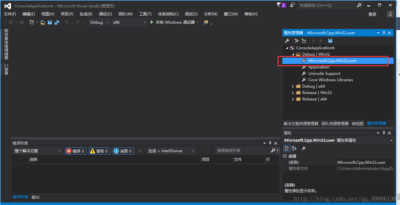This screenshot has height=205, width=400.
Task: Switch to the 类视图 tab
Action: [x=358, y=123]
